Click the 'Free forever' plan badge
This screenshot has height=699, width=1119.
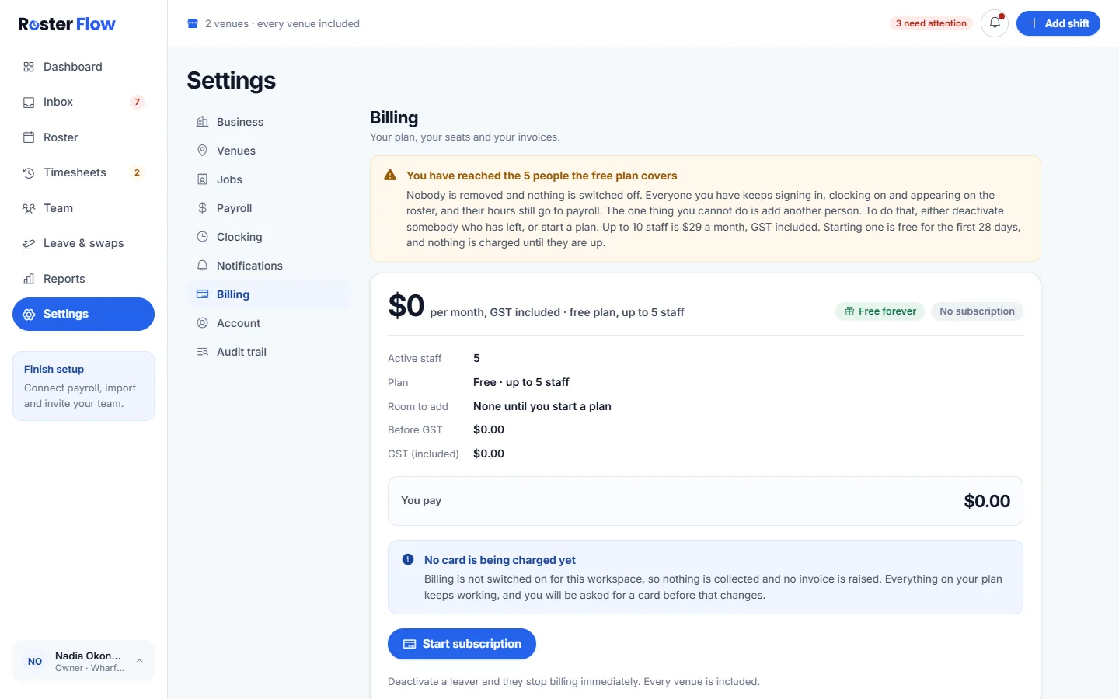(x=880, y=311)
